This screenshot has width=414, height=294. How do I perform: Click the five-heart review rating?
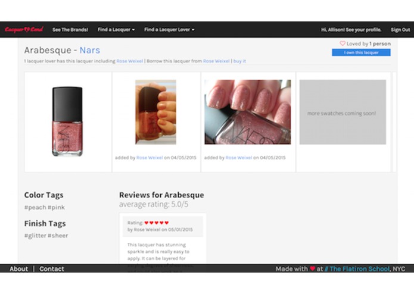click(157, 223)
